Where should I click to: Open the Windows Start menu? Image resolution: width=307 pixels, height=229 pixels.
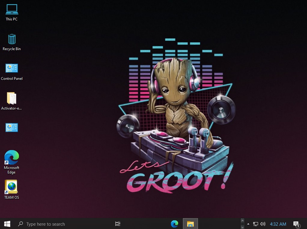click(7, 224)
